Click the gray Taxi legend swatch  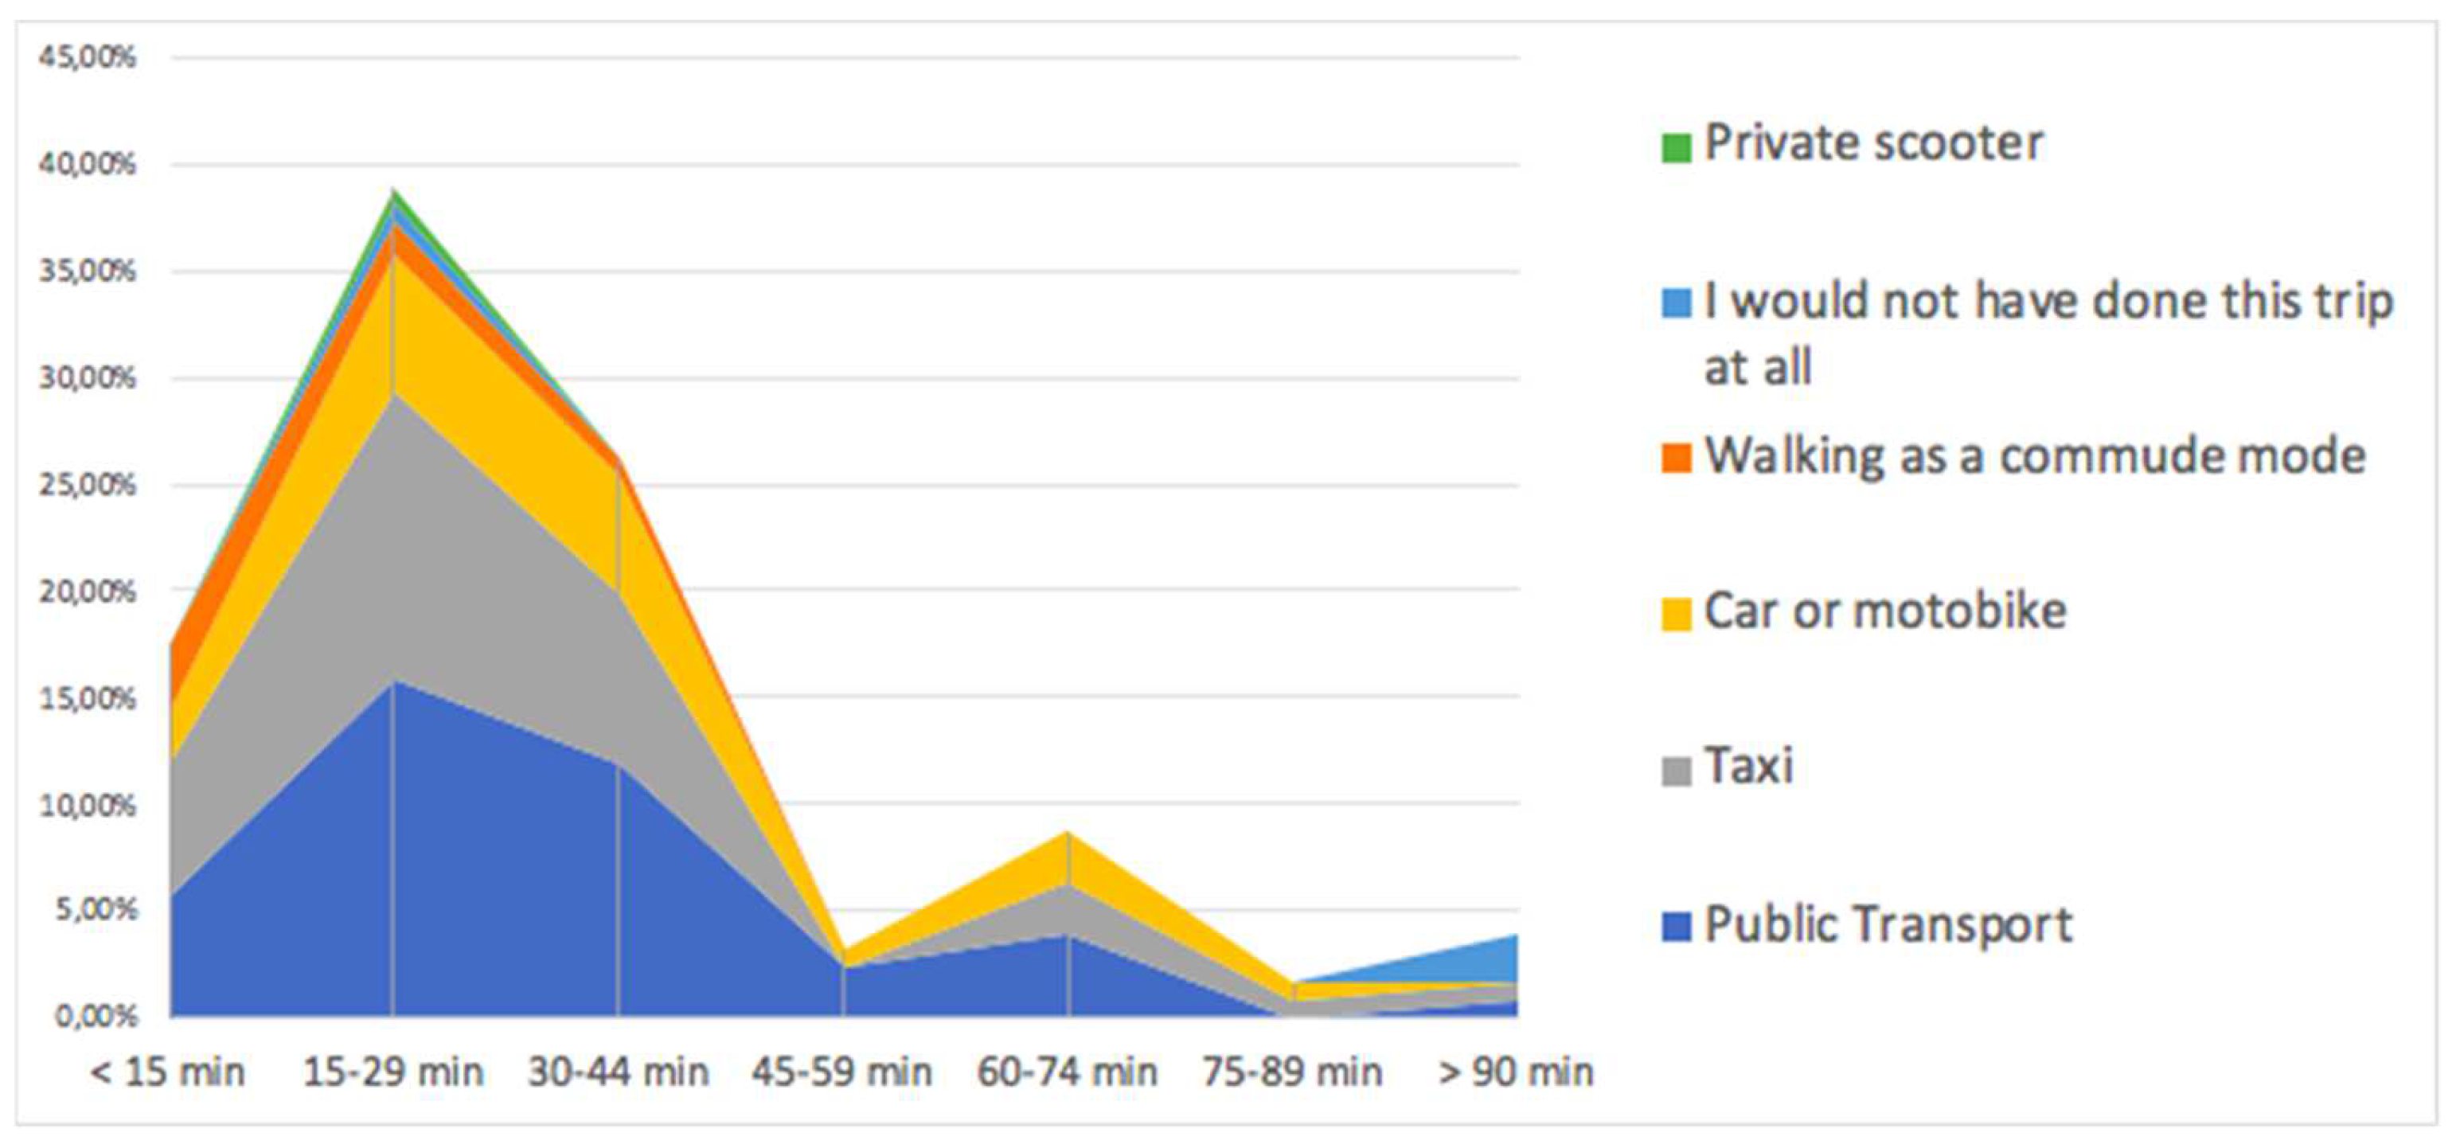coord(1677,770)
